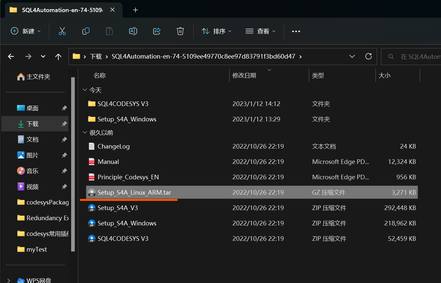
Task: Expand the WPS网盘 tree node
Action: (9, 280)
